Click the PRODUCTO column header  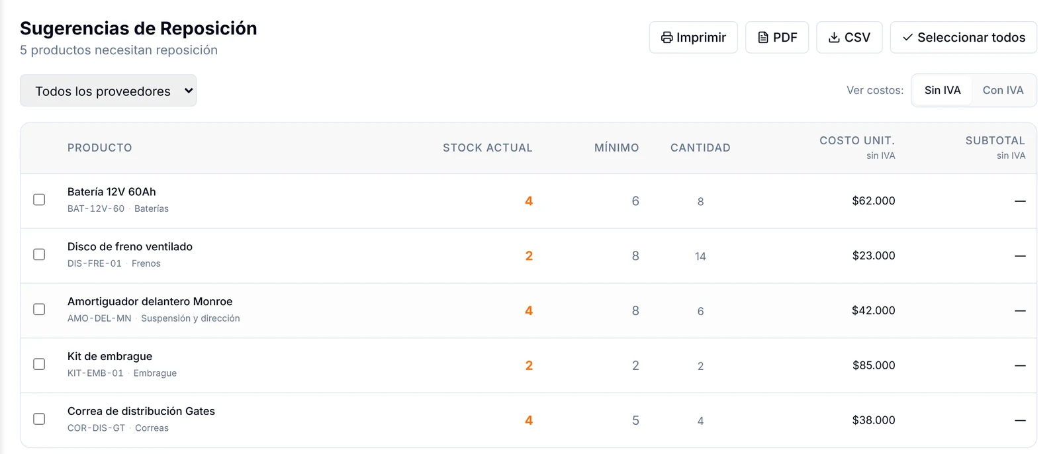click(100, 148)
